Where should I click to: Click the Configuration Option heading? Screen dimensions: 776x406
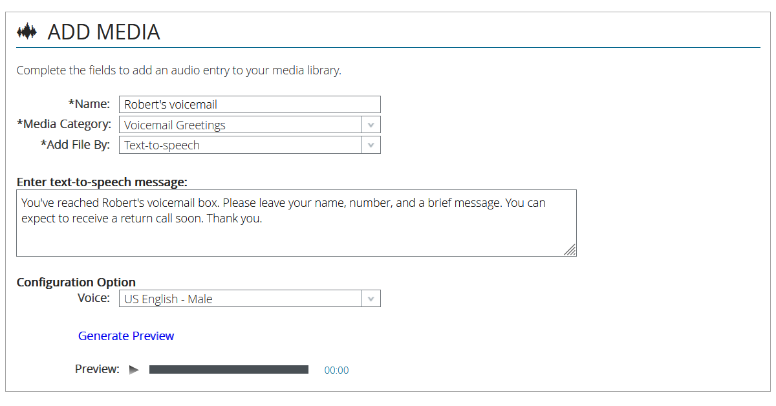coord(76,282)
